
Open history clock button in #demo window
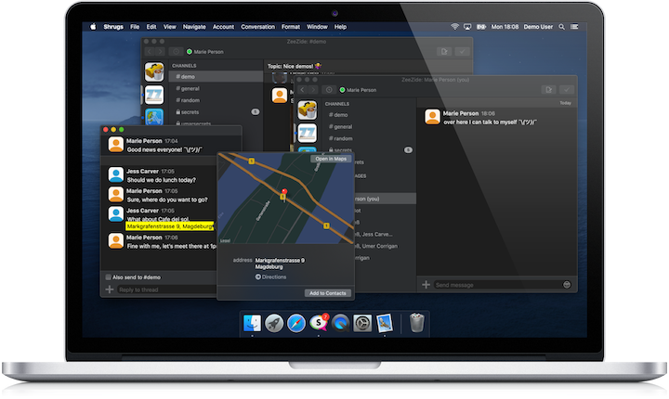point(176,52)
